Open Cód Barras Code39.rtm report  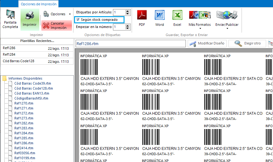pyautogui.click(x=33, y=83)
